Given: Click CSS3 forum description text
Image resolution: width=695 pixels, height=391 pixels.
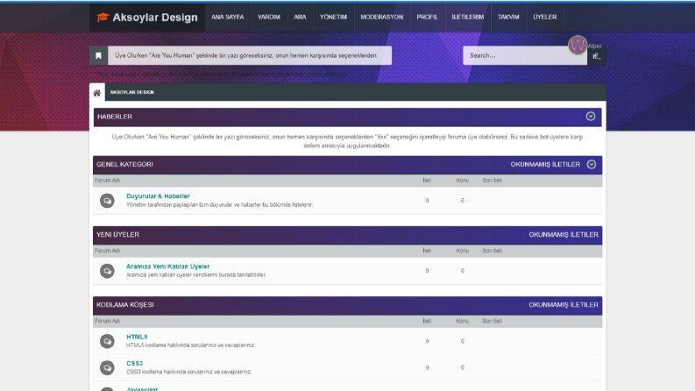Looking at the screenshot, I should 188,372.
